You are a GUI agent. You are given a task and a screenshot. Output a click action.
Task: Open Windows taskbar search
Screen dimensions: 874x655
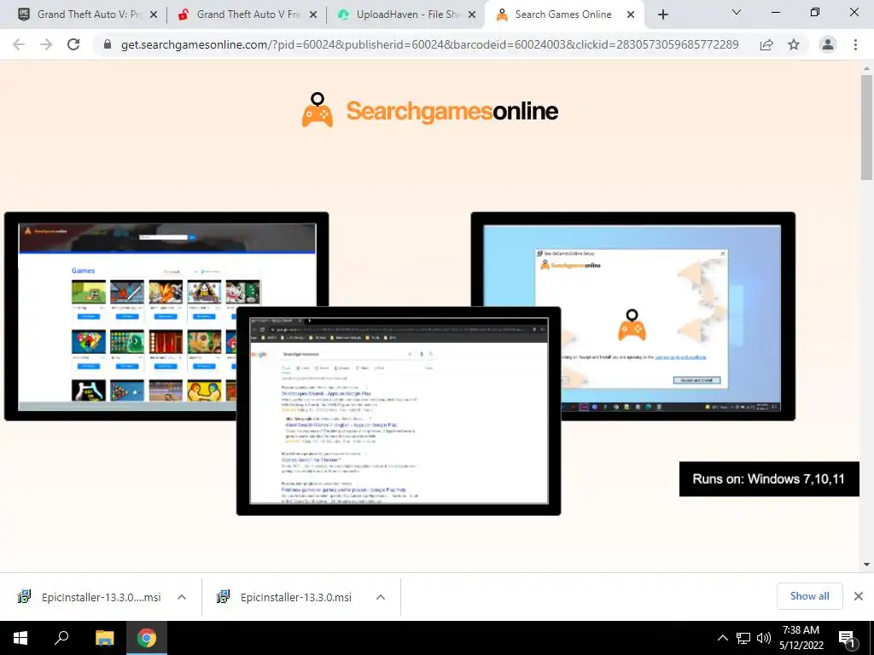[x=61, y=638]
